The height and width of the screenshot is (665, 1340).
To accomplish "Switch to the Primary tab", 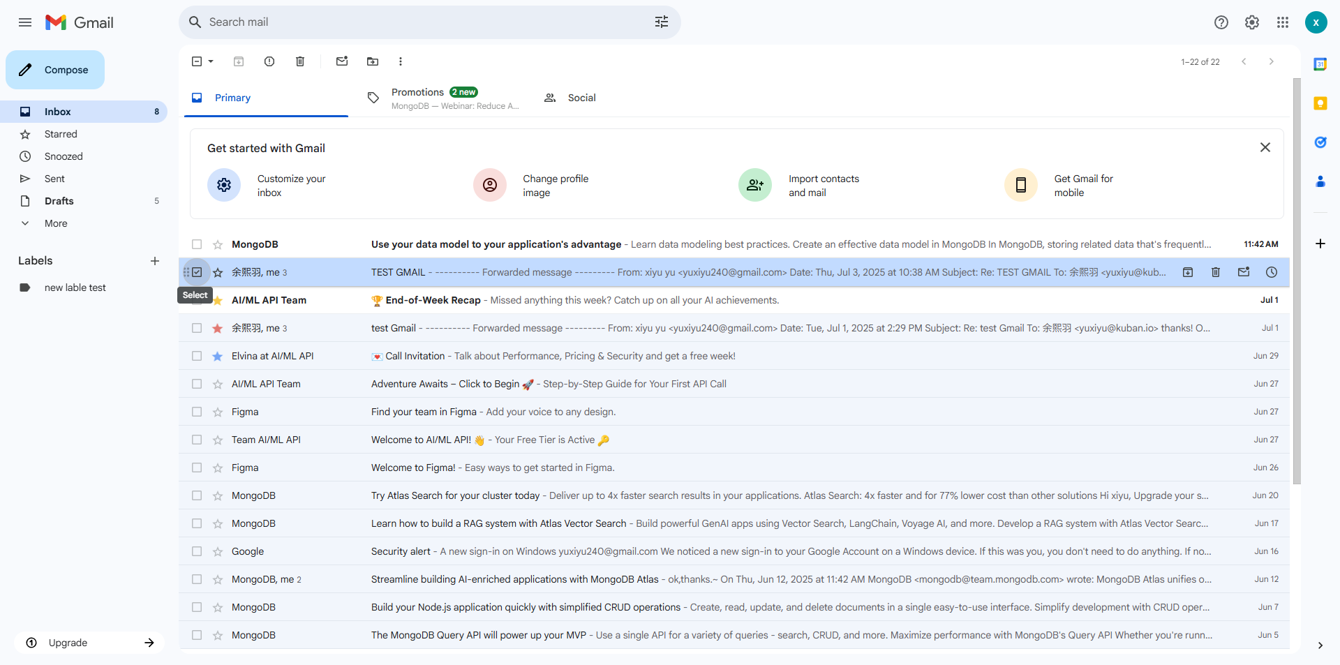I will (266, 98).
